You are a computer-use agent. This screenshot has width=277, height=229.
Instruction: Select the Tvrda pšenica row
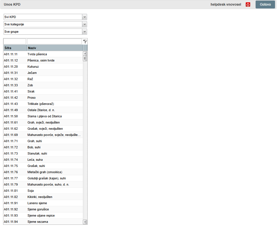point(43,54)
